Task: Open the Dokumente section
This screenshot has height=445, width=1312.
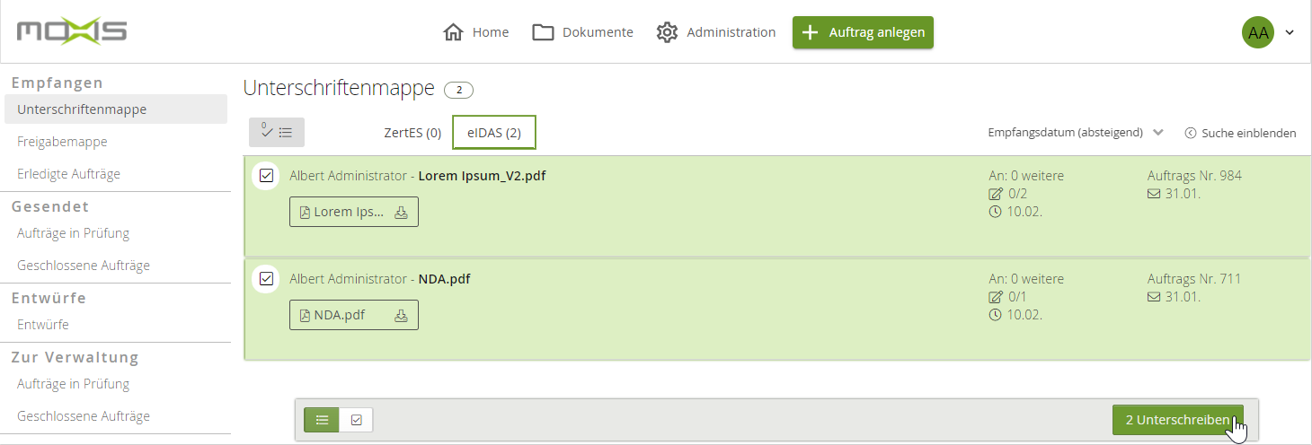Action: 582,32
